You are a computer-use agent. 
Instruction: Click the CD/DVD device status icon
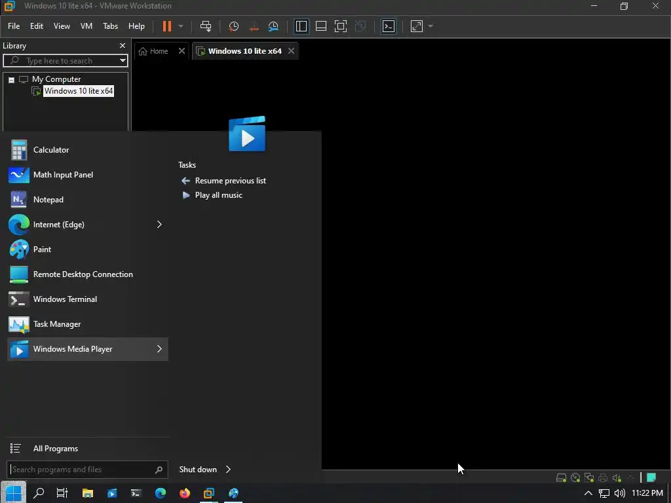tap(575, 477)
